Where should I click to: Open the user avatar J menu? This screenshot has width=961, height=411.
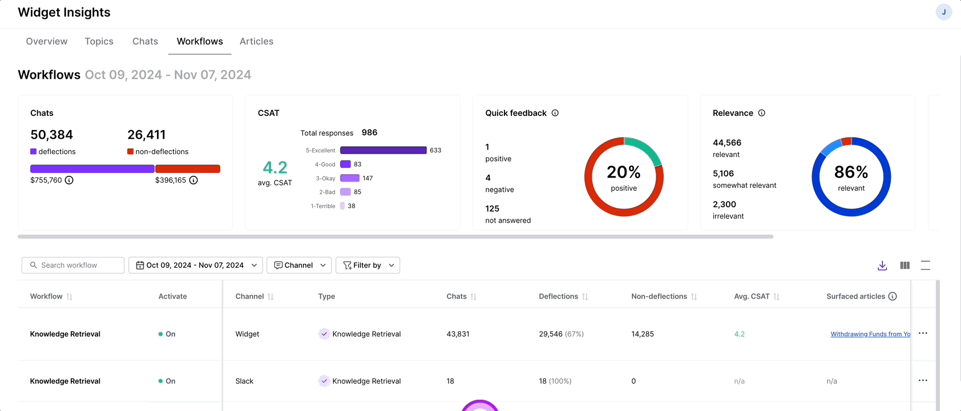coord(943,12)
